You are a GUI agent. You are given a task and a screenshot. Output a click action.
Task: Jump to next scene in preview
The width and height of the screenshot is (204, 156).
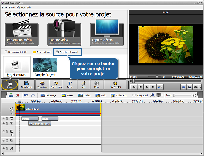click(160, 87)
